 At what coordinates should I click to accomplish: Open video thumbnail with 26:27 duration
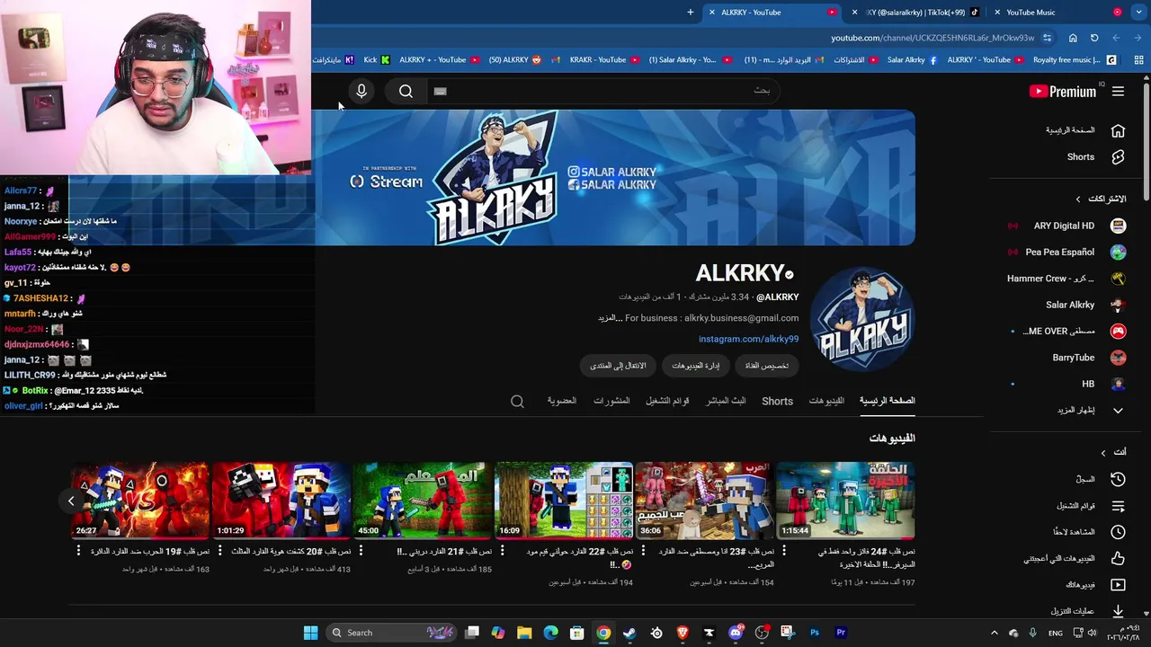pyautogui.click(x=140, y=501)
